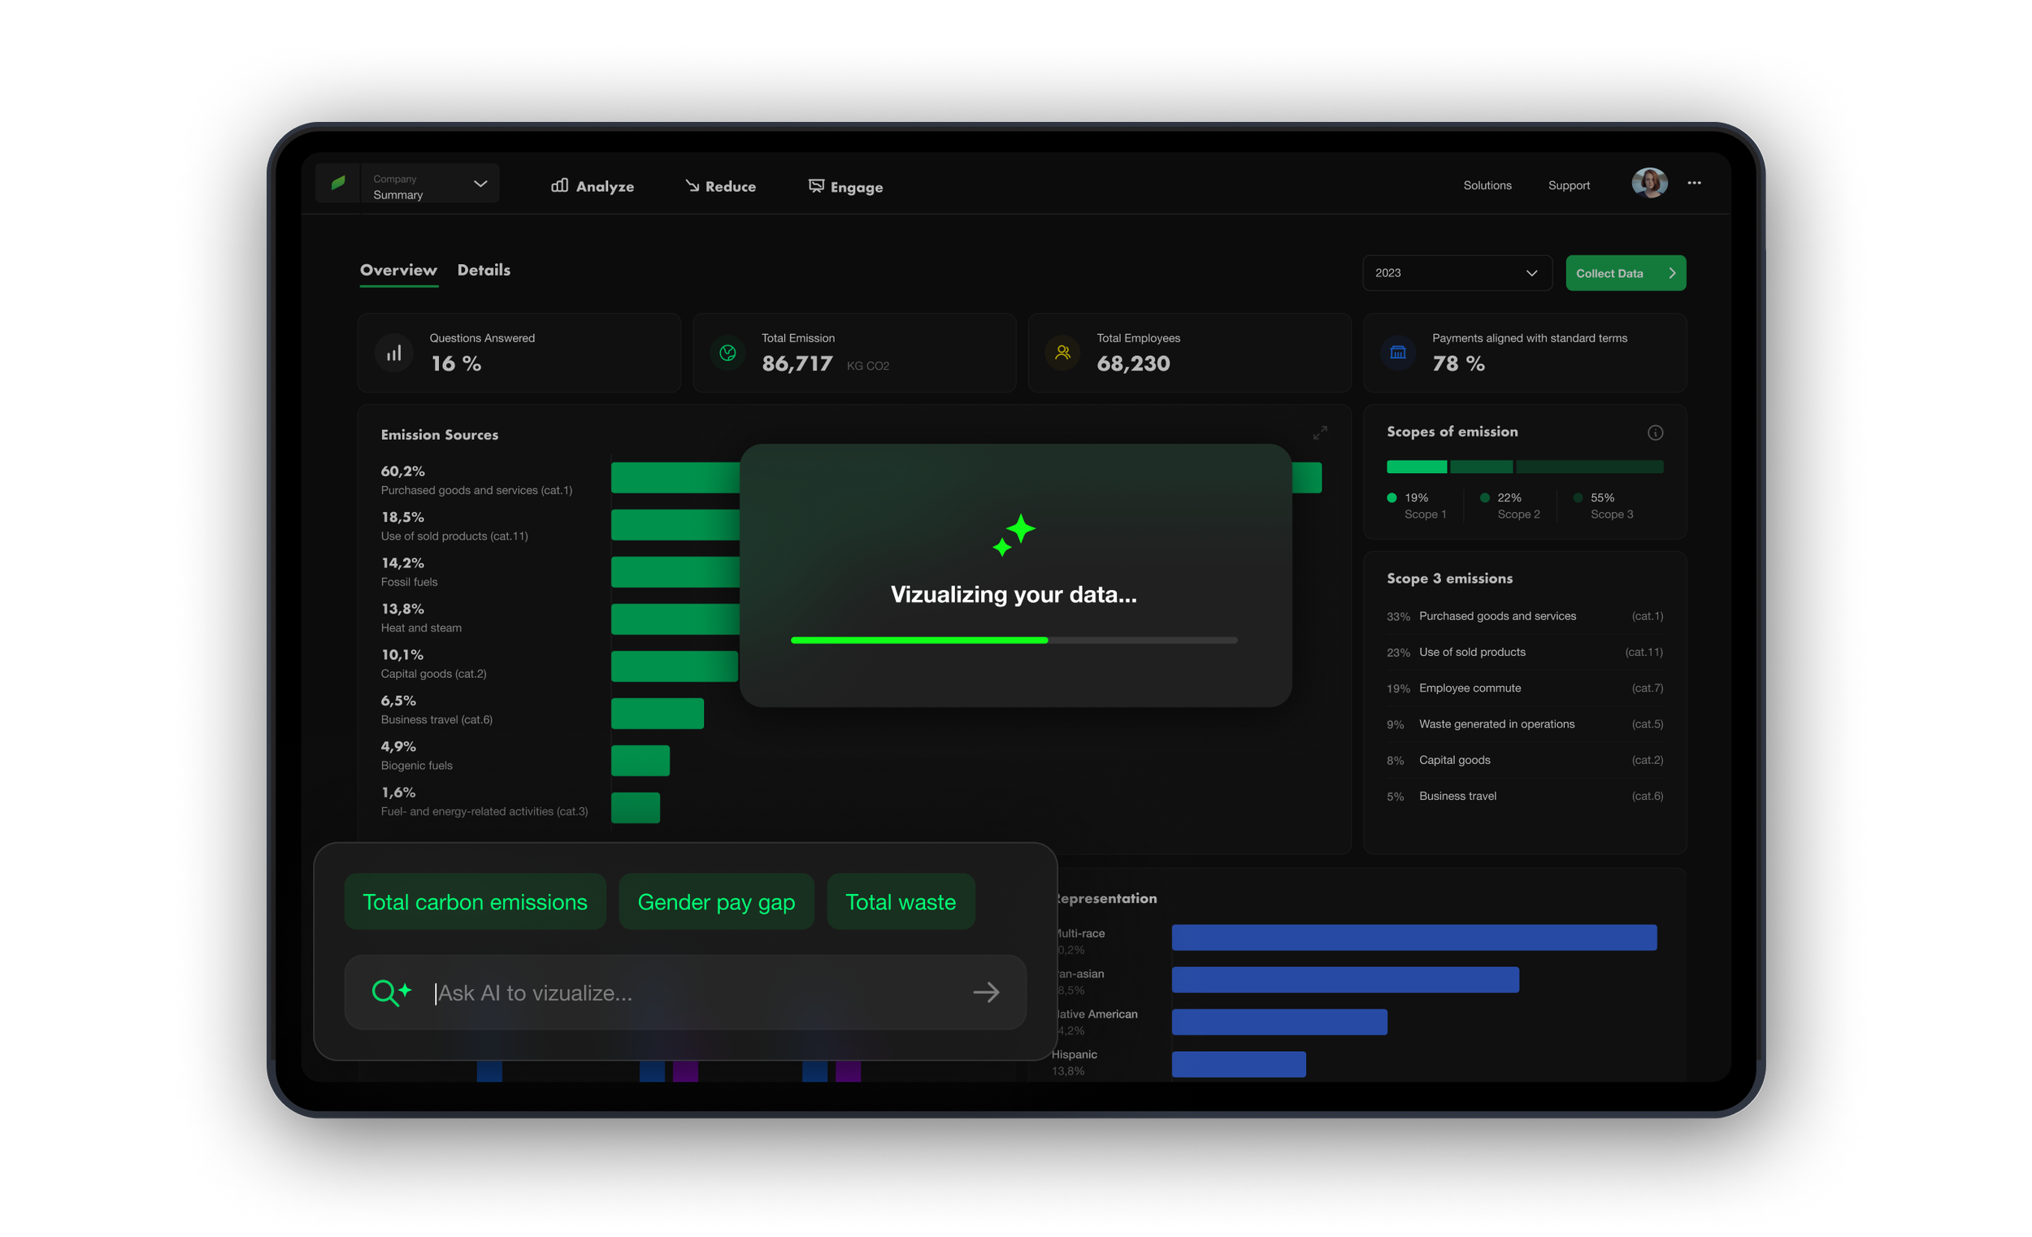The width and height of the screenshot is (2032, 1237).
Task: Switch to the Details tab
Action: pyautogui.click(x=484, y=271)
